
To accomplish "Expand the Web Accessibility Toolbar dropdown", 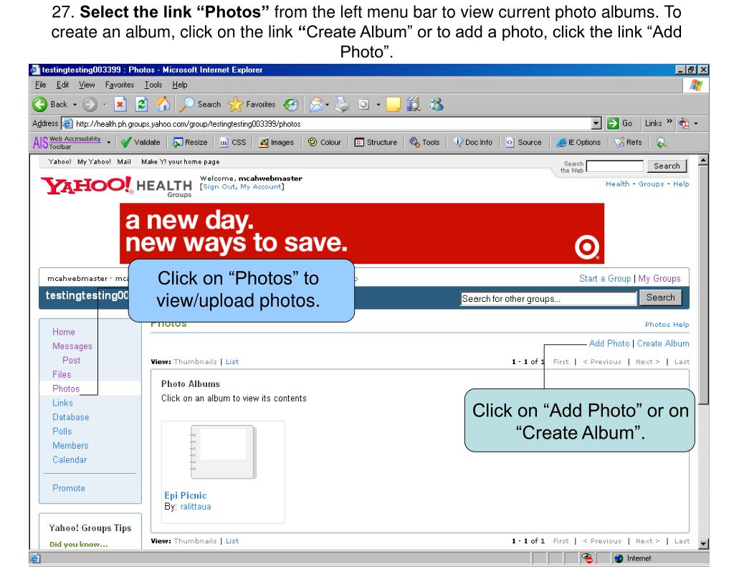I will [109, 143].
